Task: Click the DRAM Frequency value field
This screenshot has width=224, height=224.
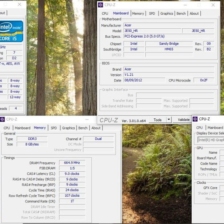Action: click(72, 163)
